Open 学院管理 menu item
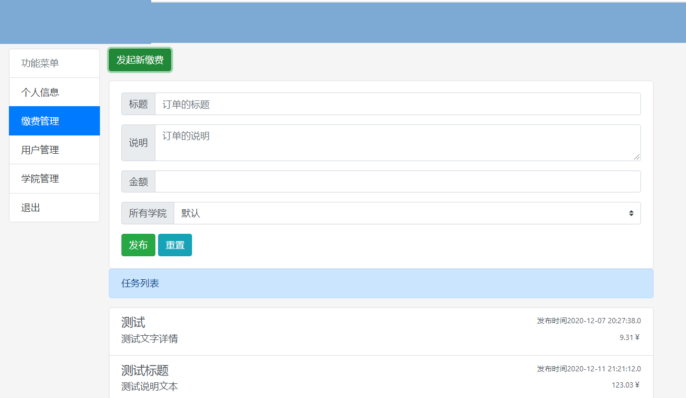Screen dimensions: 686x398 point(54,178)
